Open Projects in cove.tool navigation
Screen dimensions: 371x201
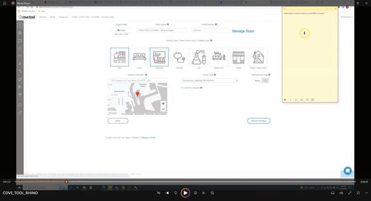[42, 17]
